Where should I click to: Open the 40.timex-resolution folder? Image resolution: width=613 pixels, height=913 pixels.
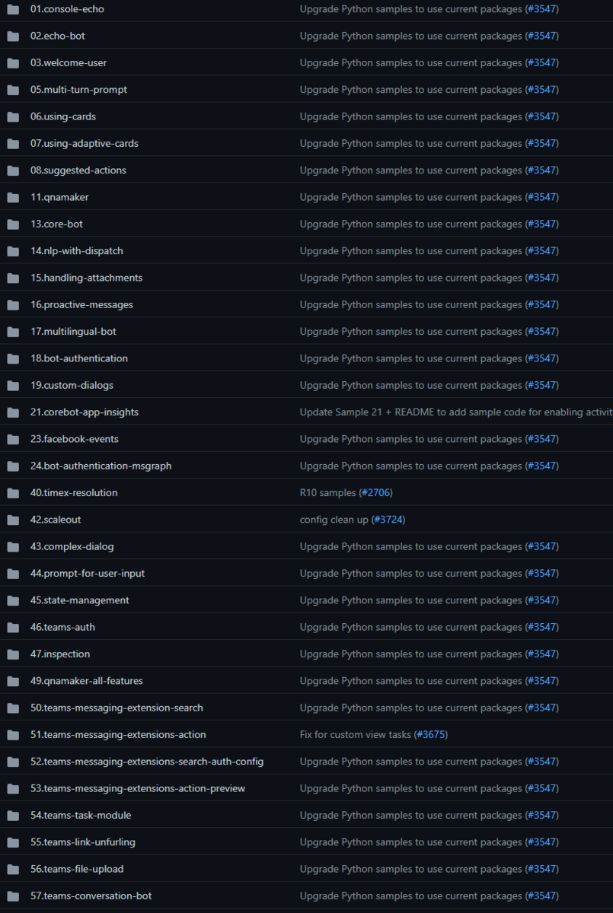74,493
